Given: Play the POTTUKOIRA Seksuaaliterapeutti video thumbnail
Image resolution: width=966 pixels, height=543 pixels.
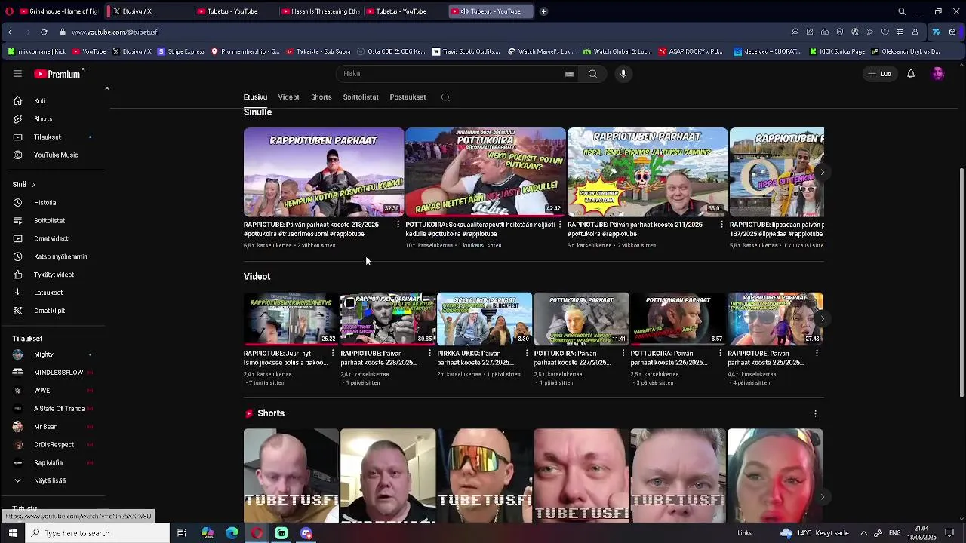Looking at the screenshot, I should point(485,172).
